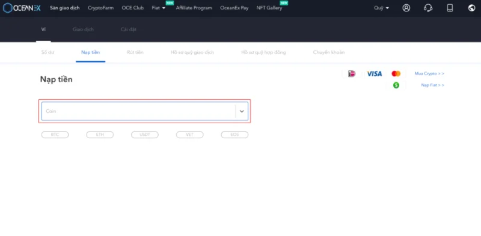
Task: Choose the EOS quick coin button
Action: (234, 135)
